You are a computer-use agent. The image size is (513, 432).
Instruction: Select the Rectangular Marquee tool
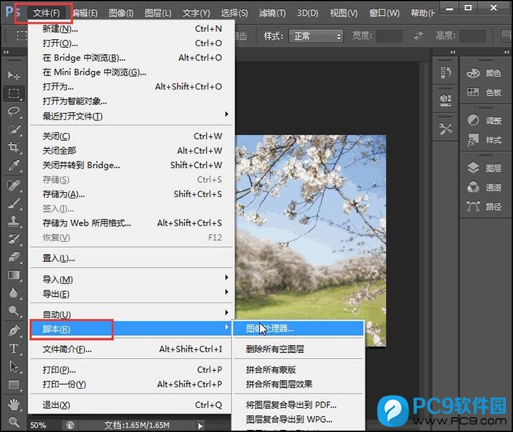[14, 94]
